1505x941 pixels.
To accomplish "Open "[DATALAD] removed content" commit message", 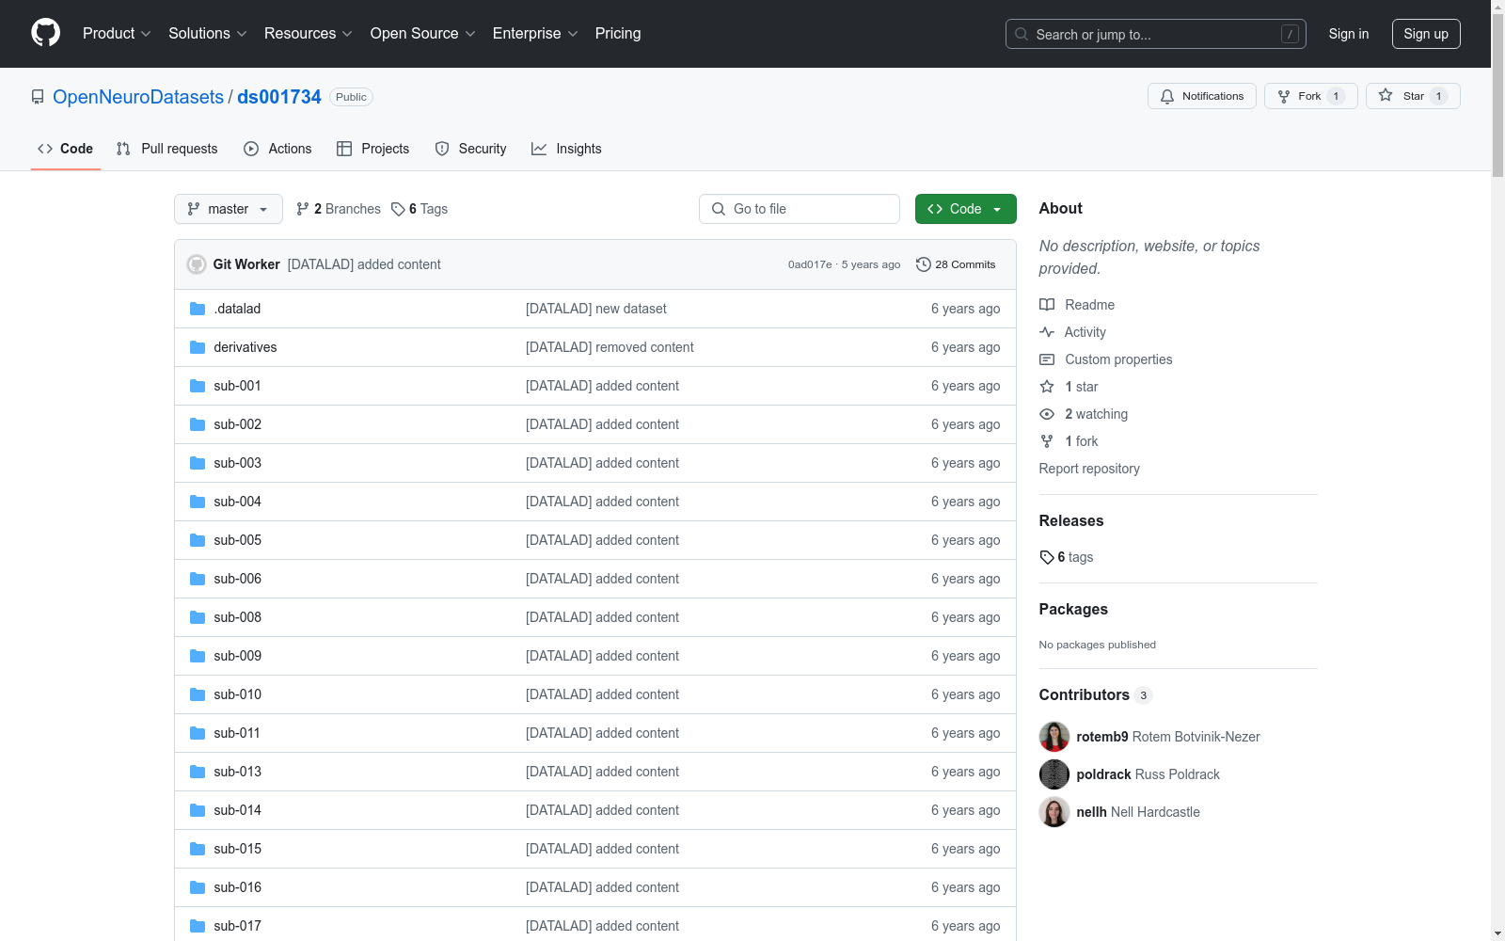I will tap(610, 347).
